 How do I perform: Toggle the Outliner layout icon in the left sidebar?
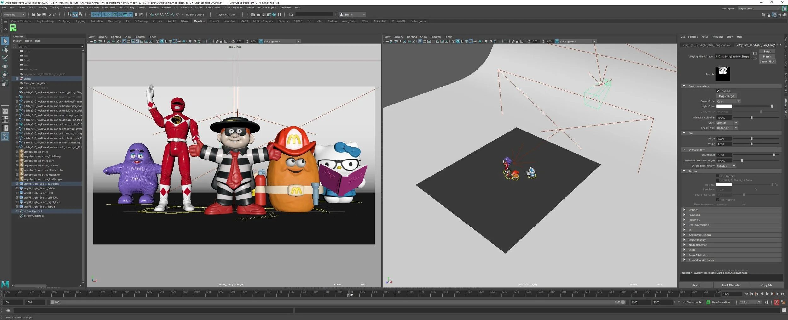pyautogui.click(x=5, y=137)
